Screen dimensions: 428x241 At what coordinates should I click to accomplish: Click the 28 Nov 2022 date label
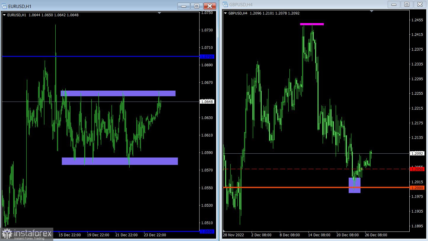(233, 235)
